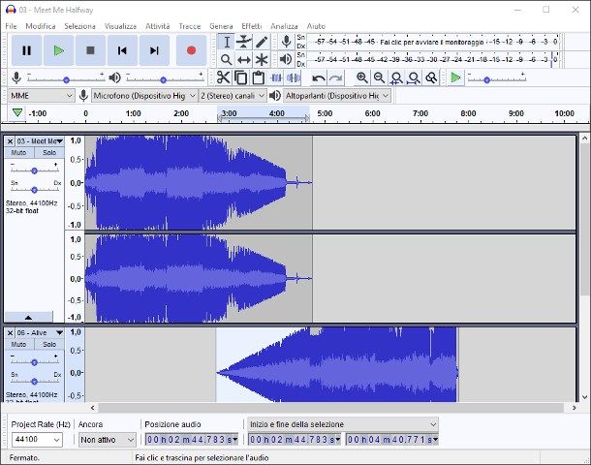Select the Zoom magnifier tool
Screen dimensions: 591x465
tap(227, 59)
